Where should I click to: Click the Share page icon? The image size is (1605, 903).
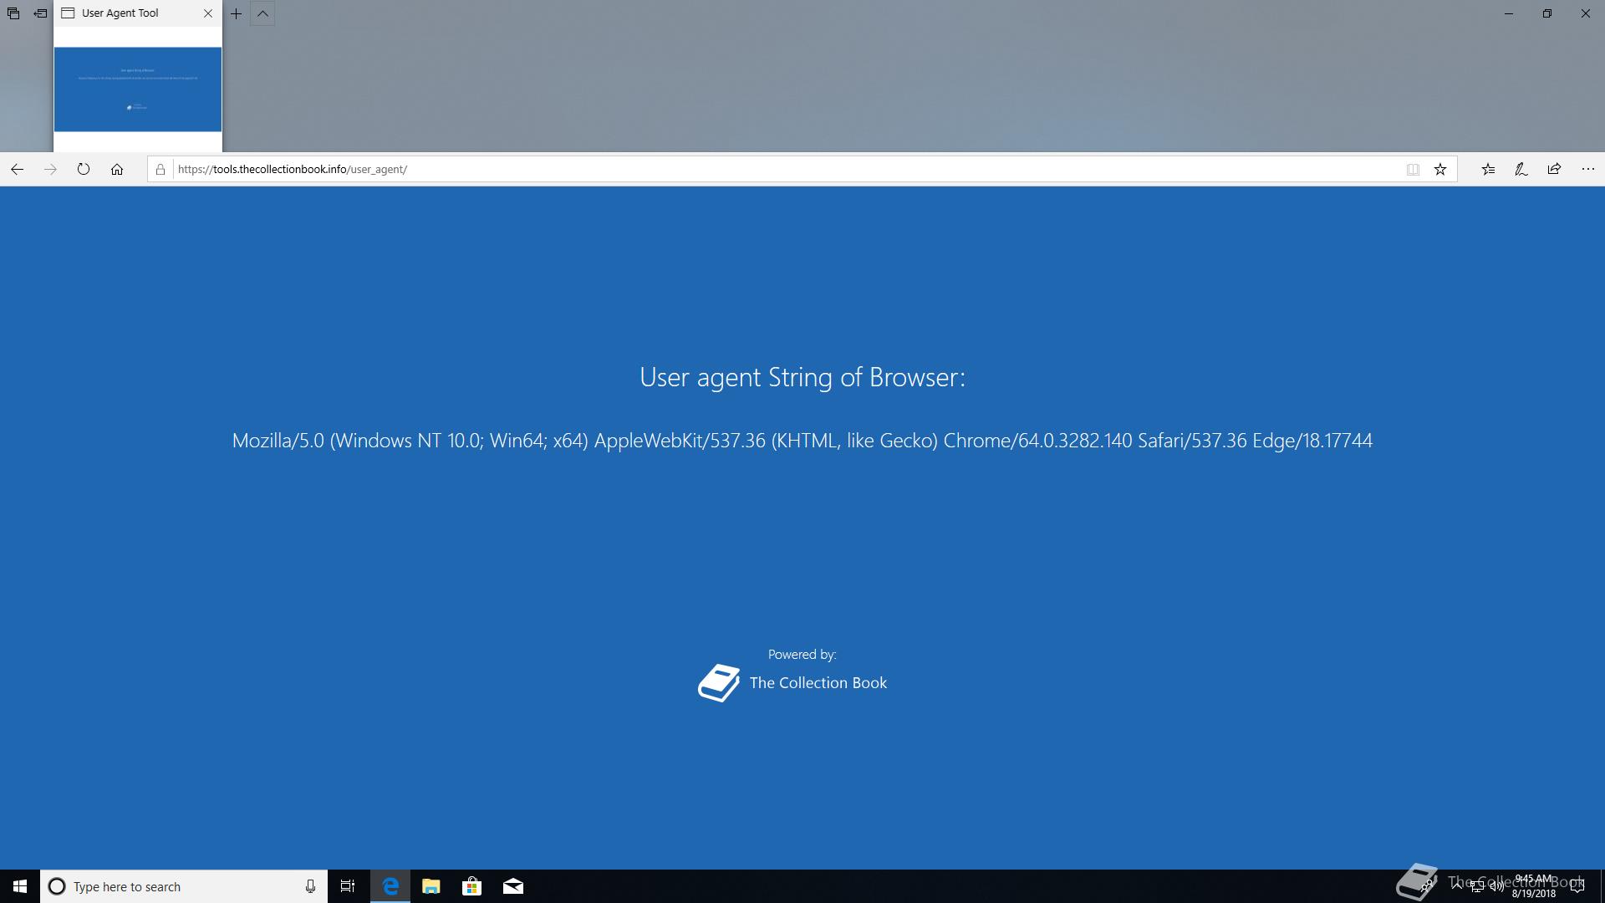pyautogui.click(x=1554, y=170)
